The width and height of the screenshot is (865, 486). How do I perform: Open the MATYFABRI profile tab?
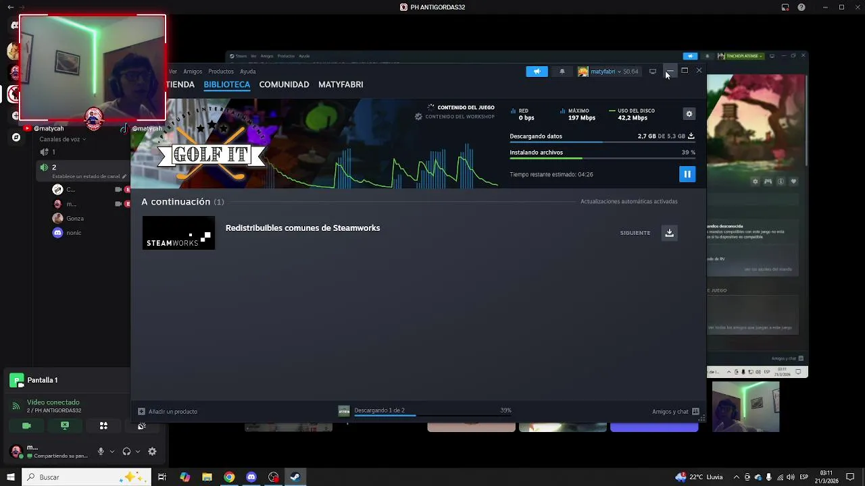[341, 84]
